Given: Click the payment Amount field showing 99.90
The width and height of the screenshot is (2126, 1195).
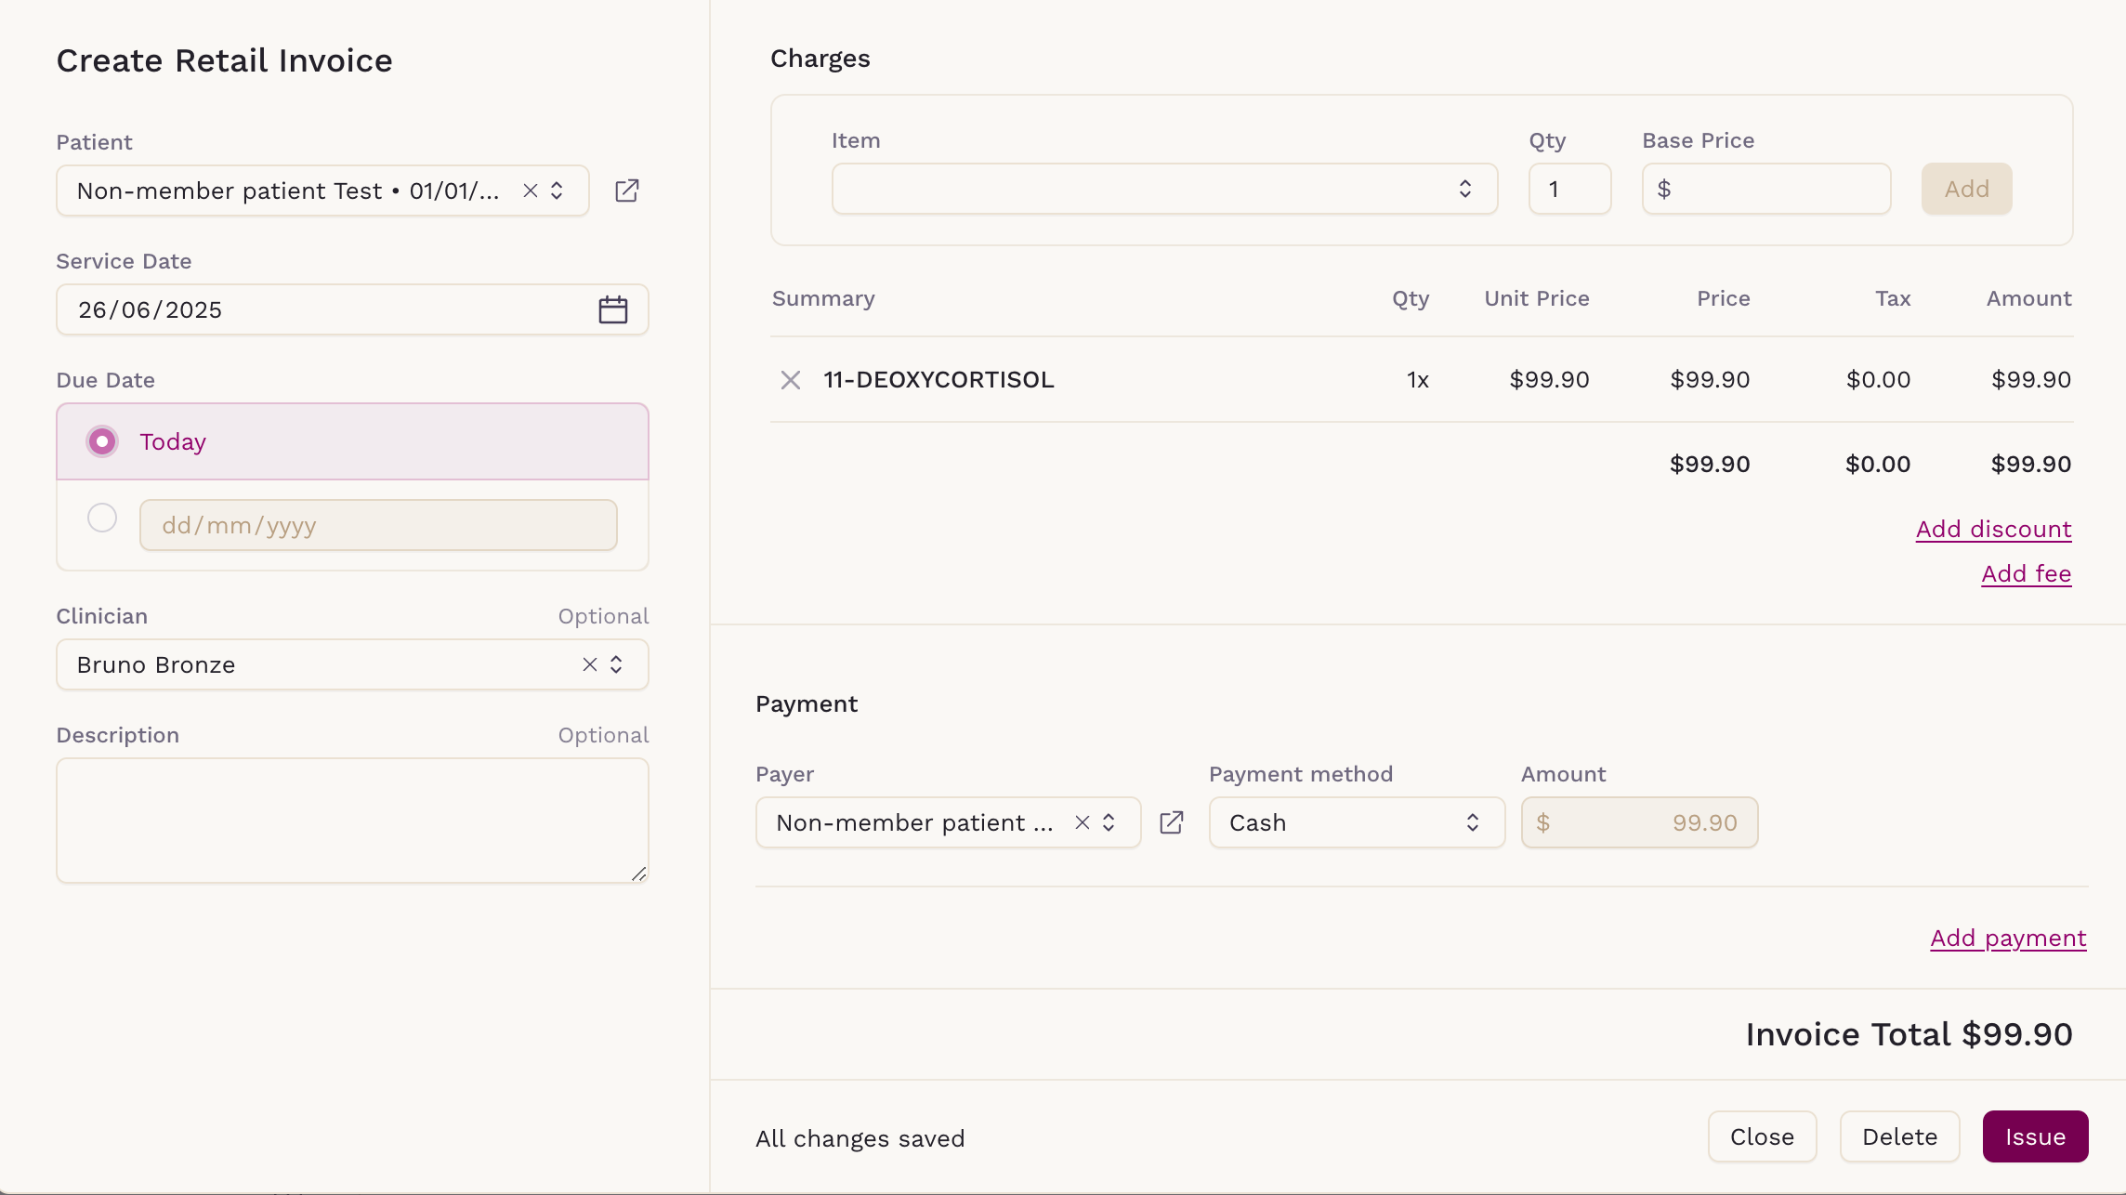Looking at the screenshot, I should [1639, 822].
